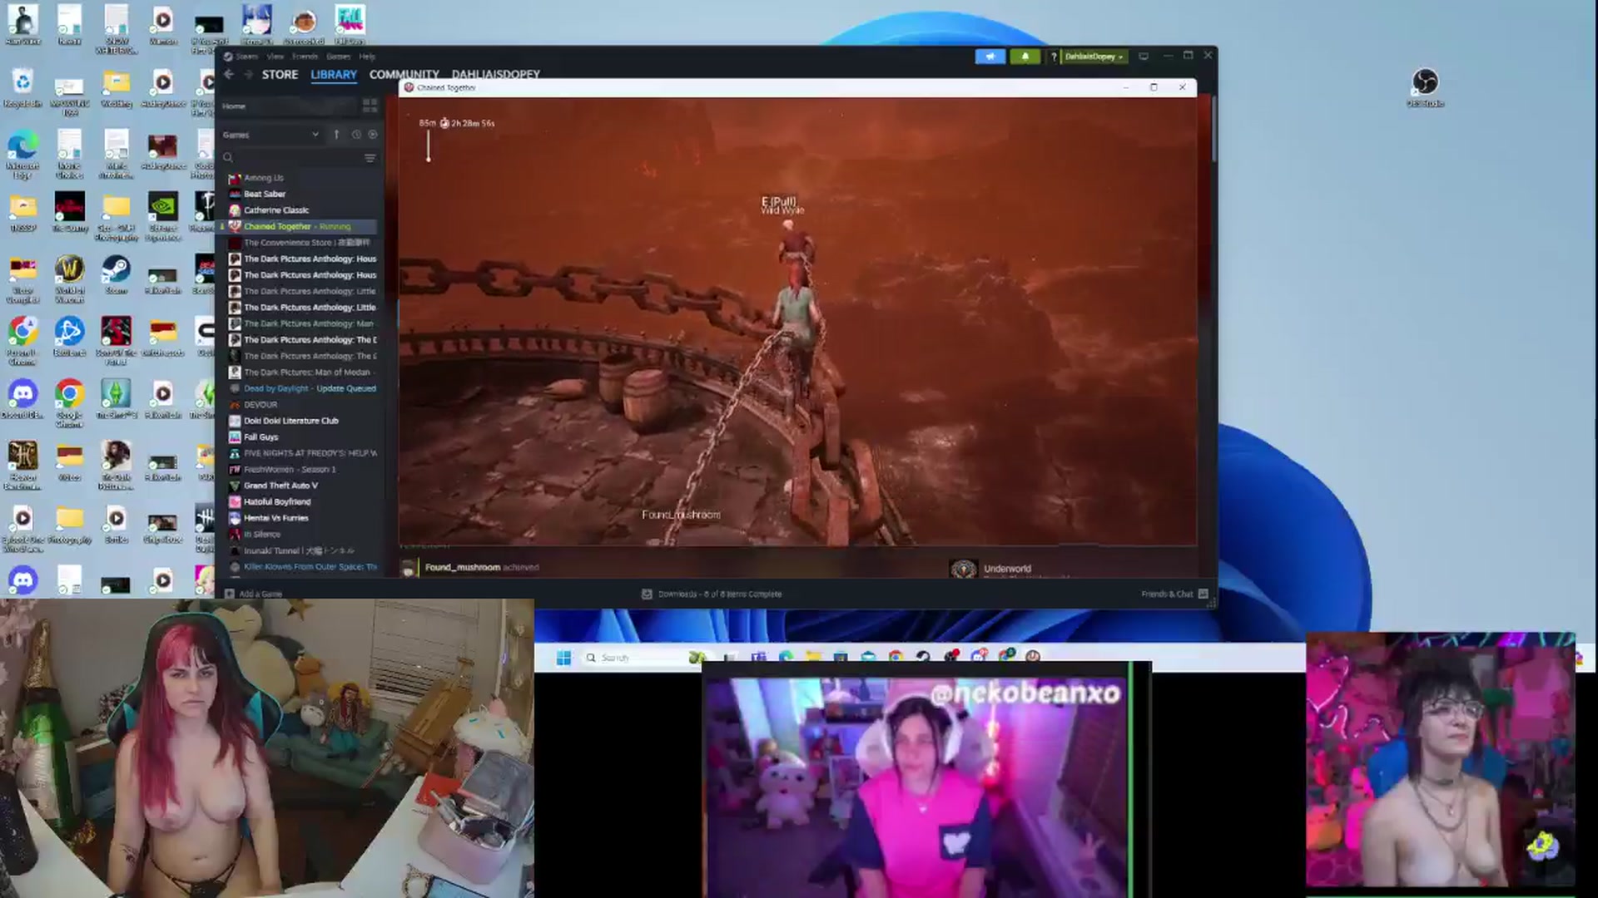Click the blue announcements megaphone icon
Viewport: 1598px width, 898px height.
tap(990, 57)
